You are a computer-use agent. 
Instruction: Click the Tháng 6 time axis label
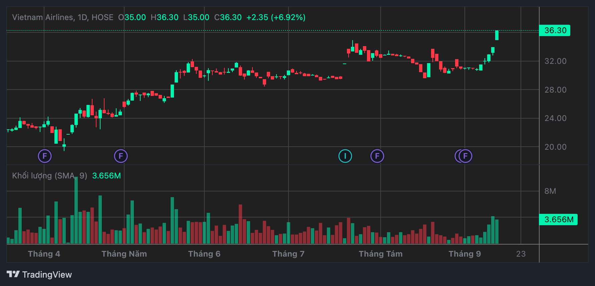click(204, 254)
